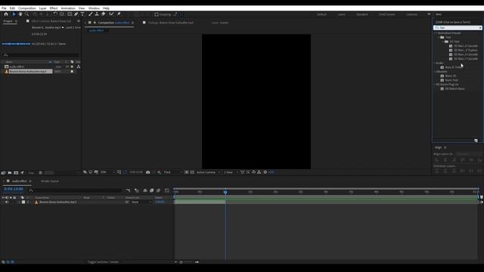Select the Zoom (magnifier) tool
The image size is (484, 272).
pos(27,14)
